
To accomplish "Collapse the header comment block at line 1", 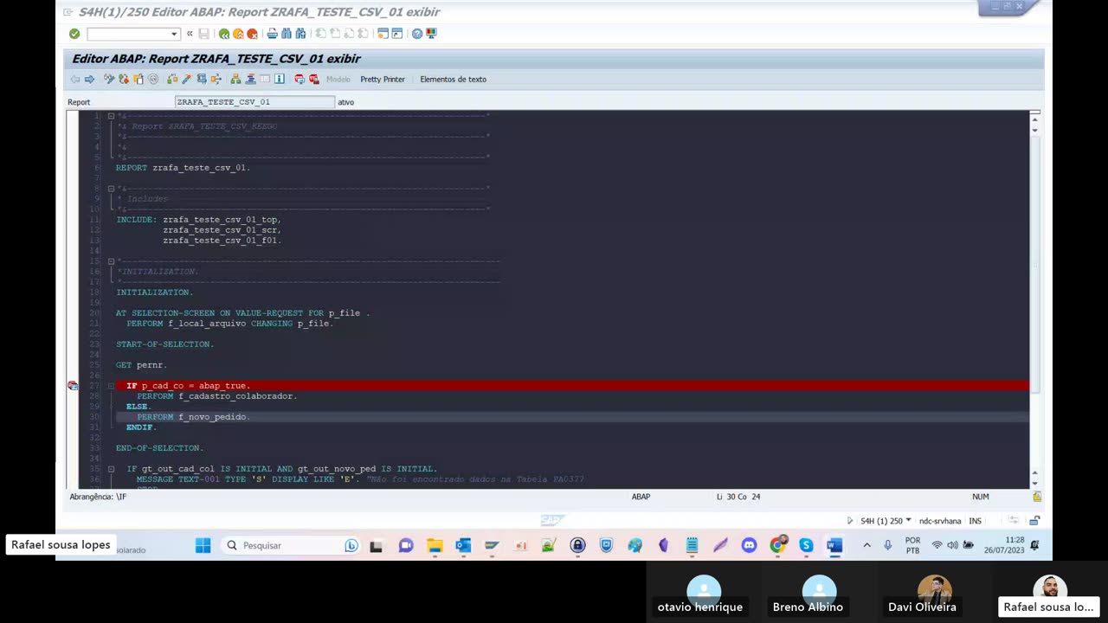I will click(x=111, y=116).
